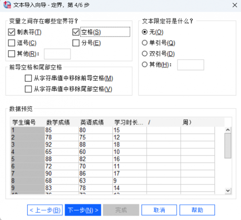The width and height of the screenshot is (241, 220).
Task: Uncheck the 空格(S) delimiter checkbox
Action: pyautogui.click(x=76, y=32)
